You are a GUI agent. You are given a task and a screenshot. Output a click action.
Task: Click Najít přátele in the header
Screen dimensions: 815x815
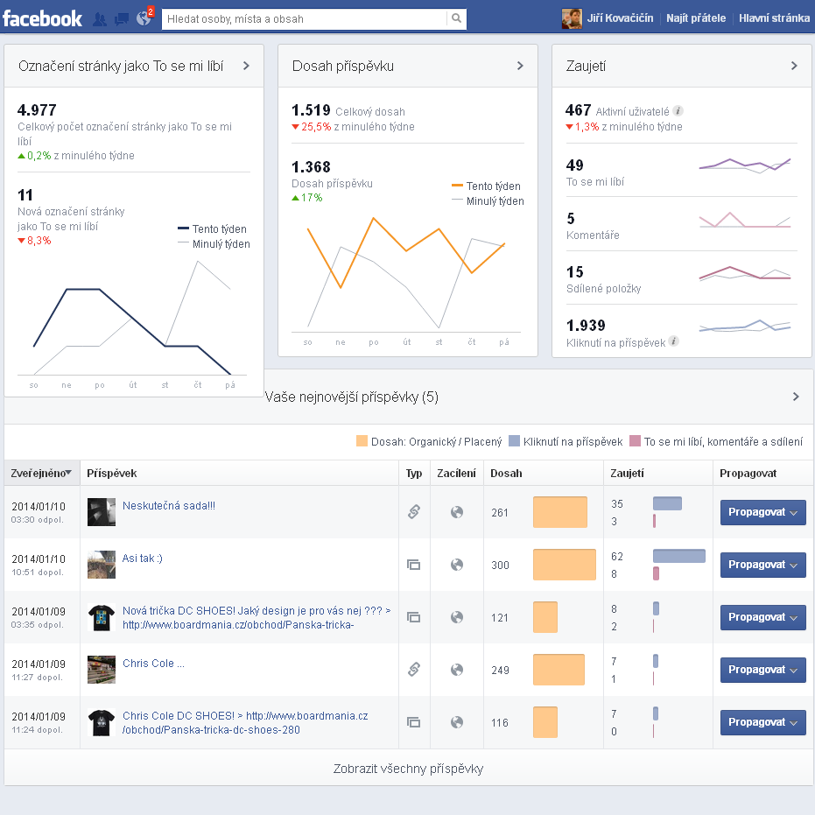click(696, 18)
